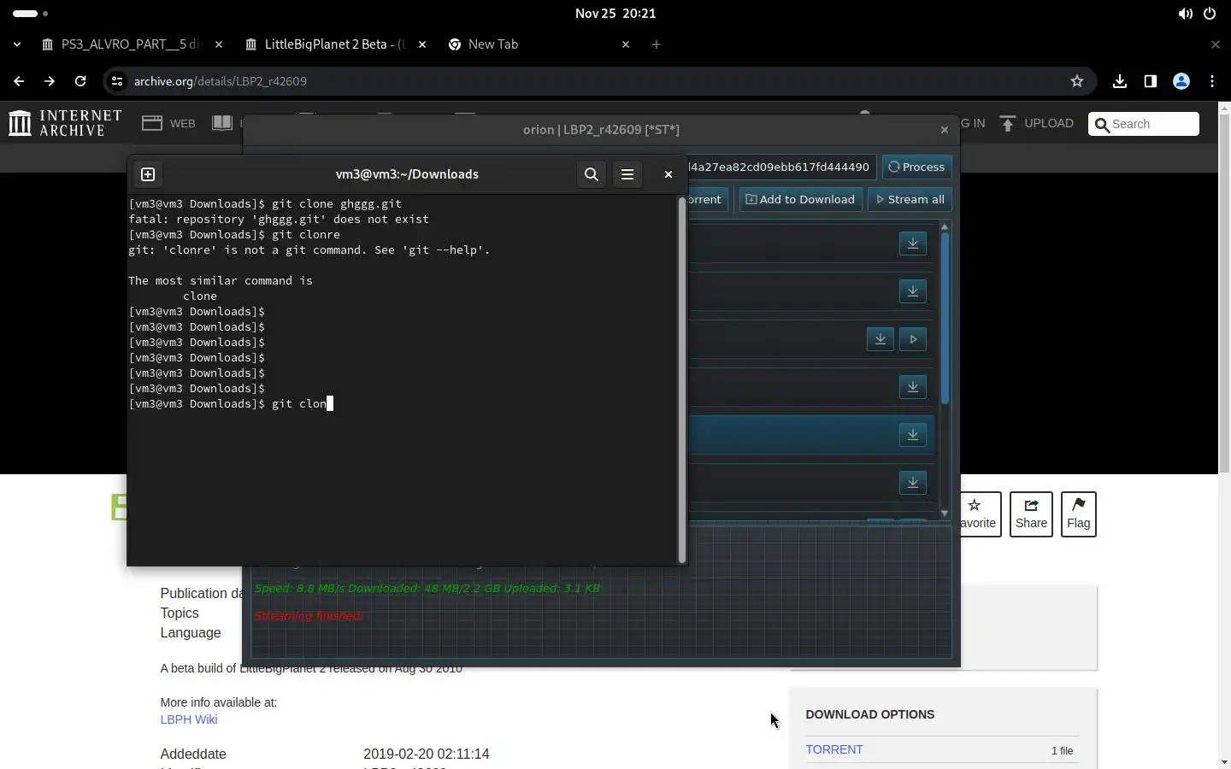Open the clock showing Nov 25 20:21
1231x769 pixels.
click(x=615, y=14)
